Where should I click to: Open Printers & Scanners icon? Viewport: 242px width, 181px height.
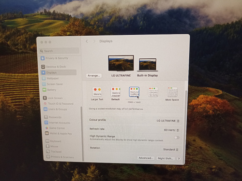point(48,156)
